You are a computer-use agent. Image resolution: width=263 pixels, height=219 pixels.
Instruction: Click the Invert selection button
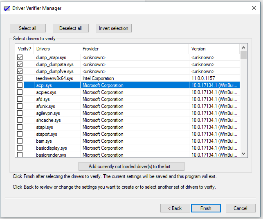pyautogui.click(x=114, y=28)
